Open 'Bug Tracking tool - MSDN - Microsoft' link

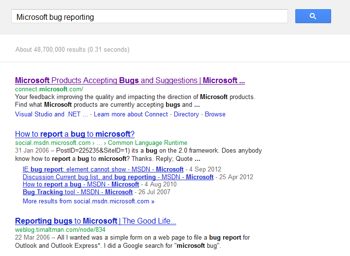pos(77,192)
